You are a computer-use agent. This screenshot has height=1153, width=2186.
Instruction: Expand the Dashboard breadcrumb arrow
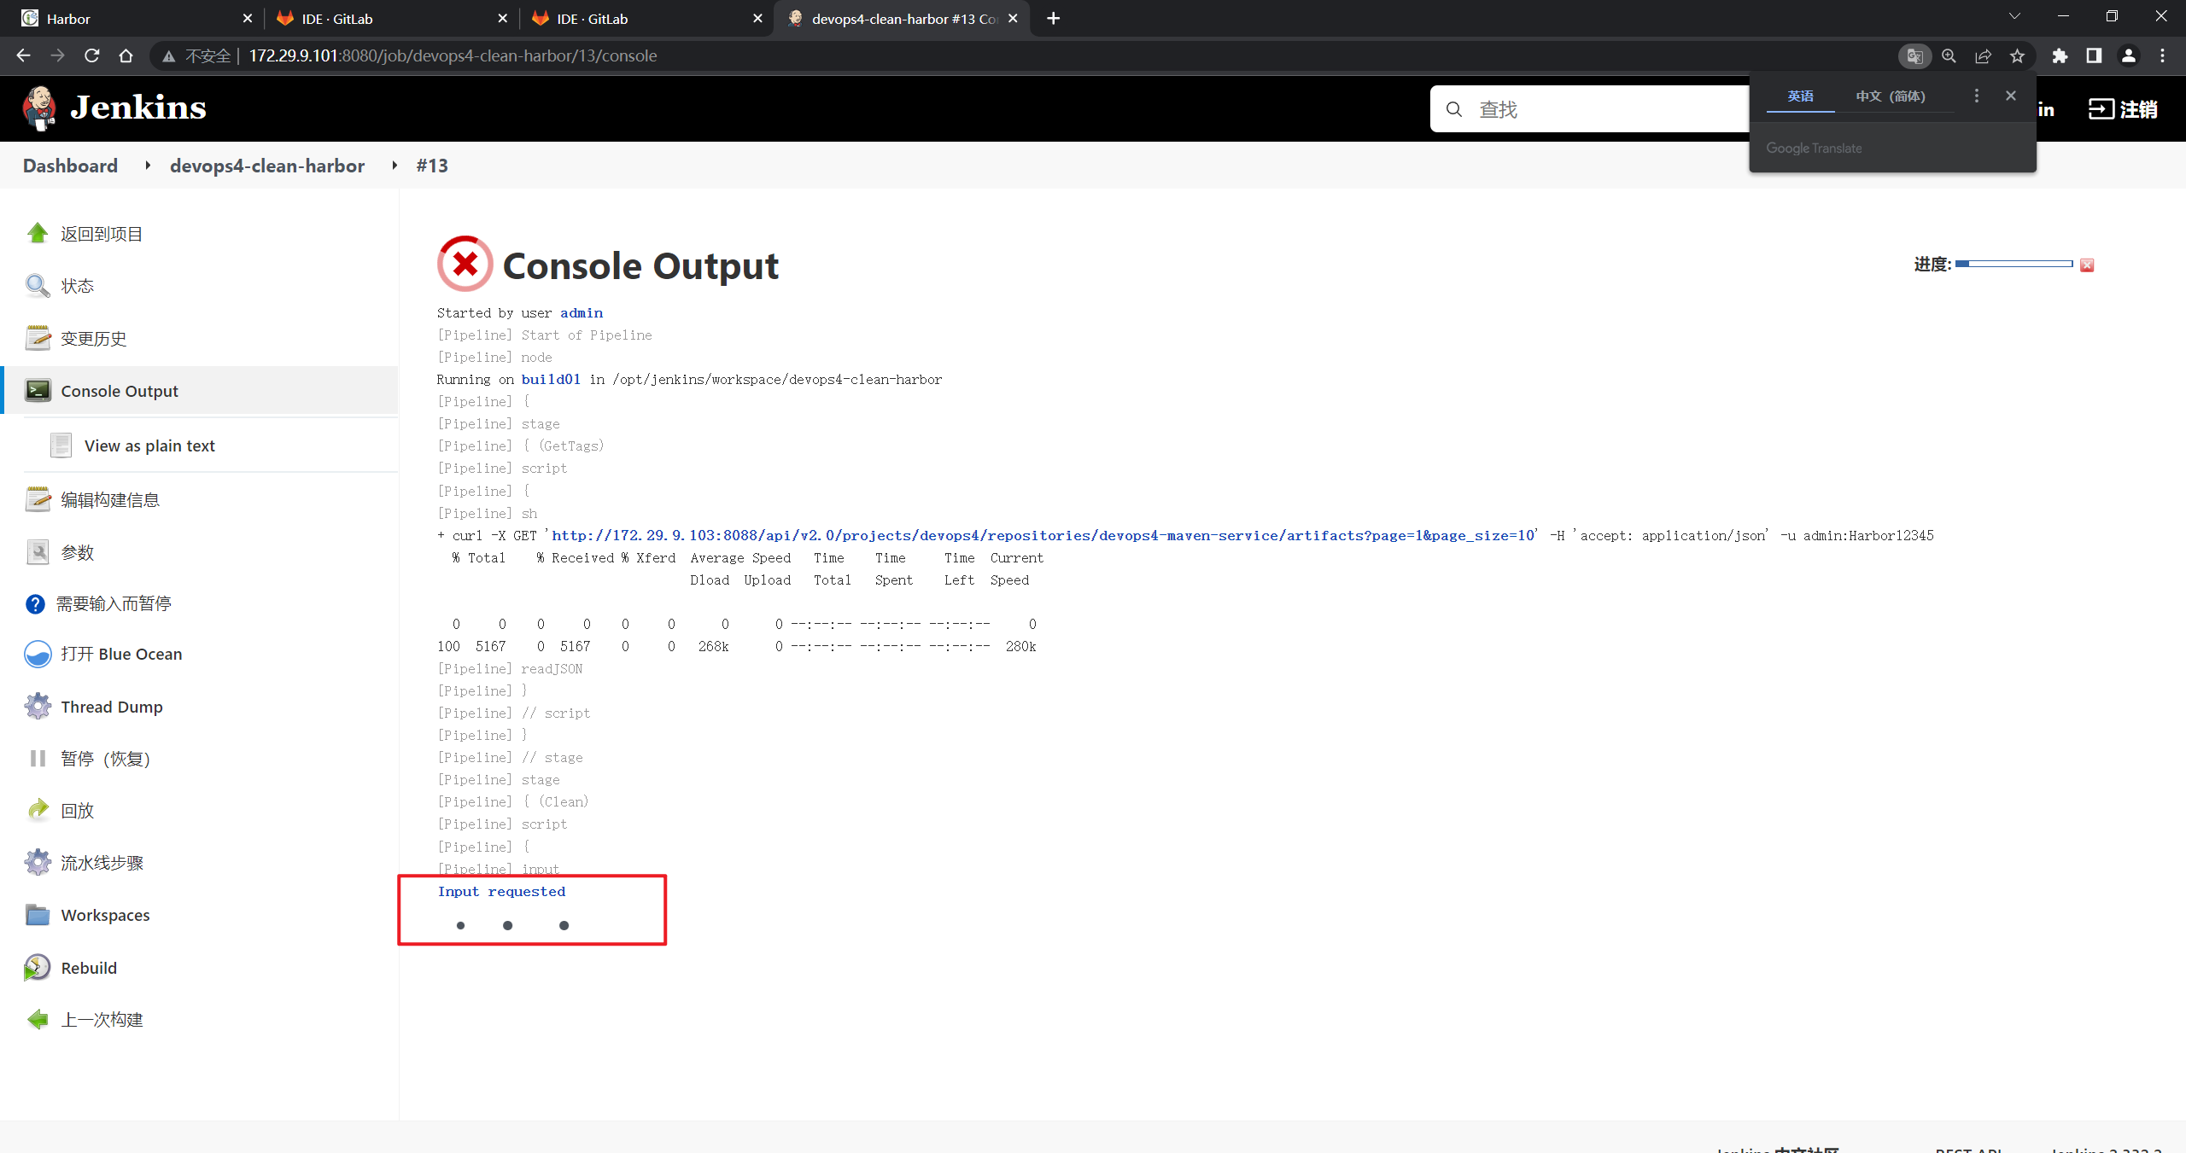pos(148,166)
